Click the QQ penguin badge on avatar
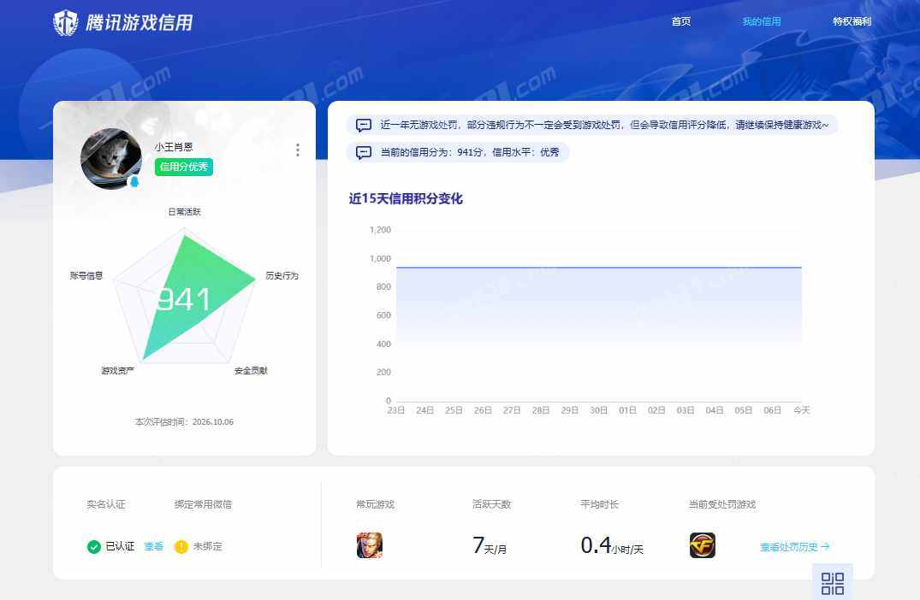Screen dimensions: 920x600 point(134,182)
